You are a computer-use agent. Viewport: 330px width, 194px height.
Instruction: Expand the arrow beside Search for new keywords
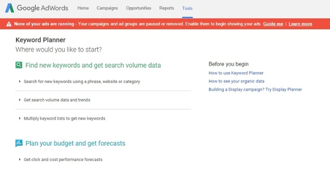click(x=19, y=81)
